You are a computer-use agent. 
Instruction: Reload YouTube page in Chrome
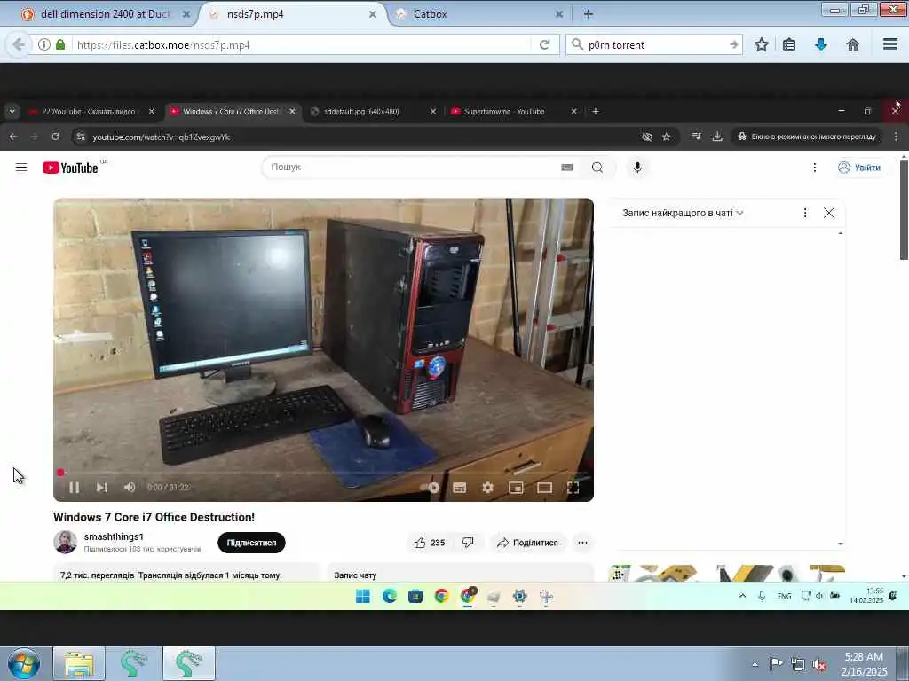[x=56, y=137]
